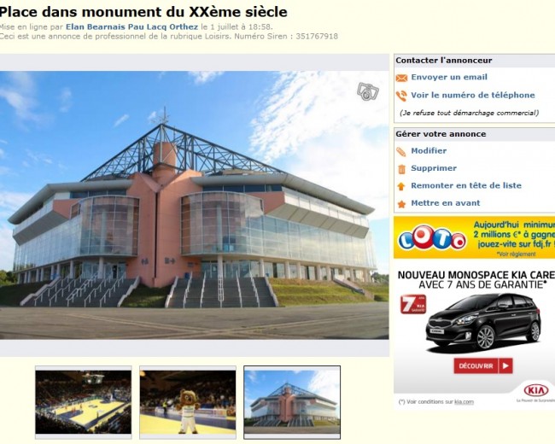Viewport: 555px width, 444px height.
Task: Choose Supprimer to delete the listing
Action: tap(434, 168)
